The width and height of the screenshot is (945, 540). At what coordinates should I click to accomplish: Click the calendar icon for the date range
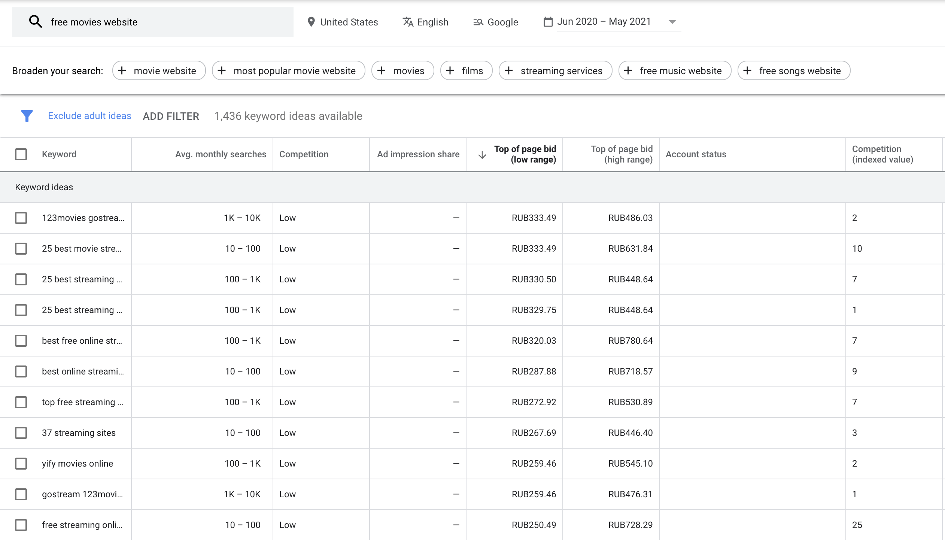click(x=547, y=21)
